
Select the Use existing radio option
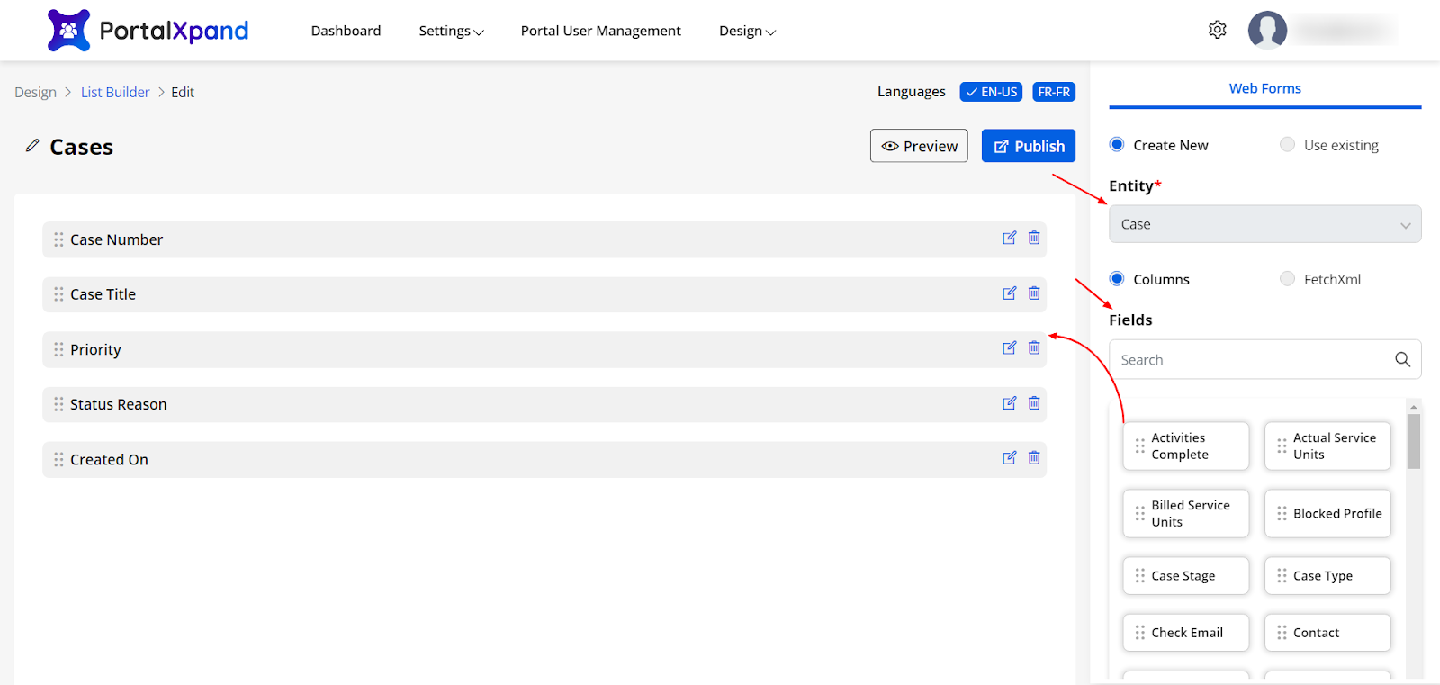click(1287, 145)
